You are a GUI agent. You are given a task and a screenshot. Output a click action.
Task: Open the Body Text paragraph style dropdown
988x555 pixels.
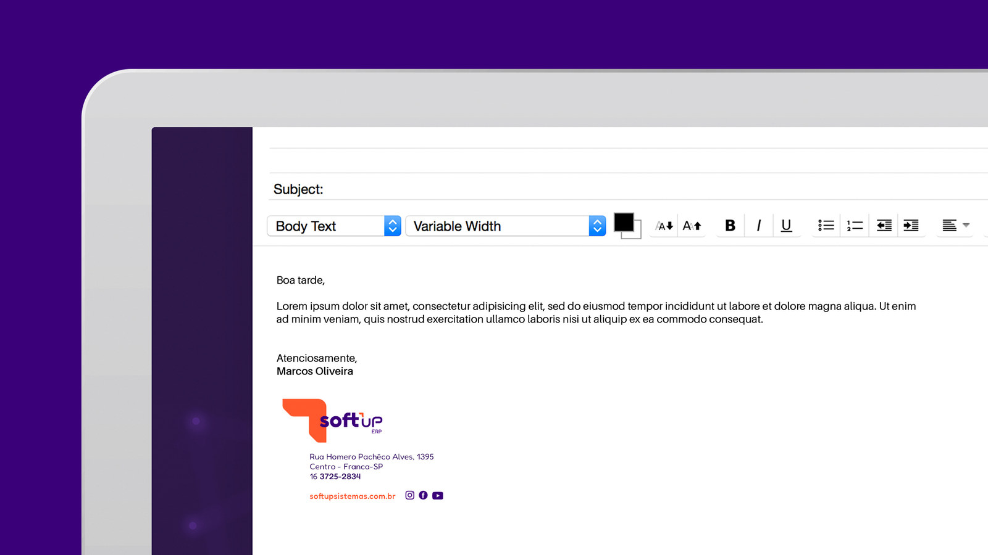(x=334, y=226)
